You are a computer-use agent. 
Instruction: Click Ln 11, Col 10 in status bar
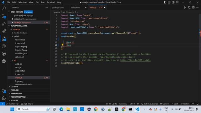(111, 104)
